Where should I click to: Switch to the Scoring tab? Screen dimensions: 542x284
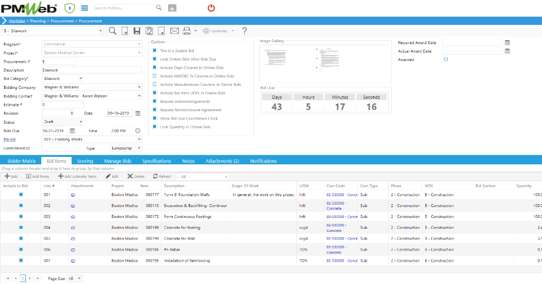click(85, 161)
